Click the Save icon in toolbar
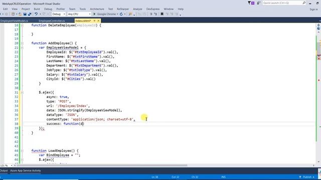The width and height of the screenshot is (321, 180). pyautogui.click(x=25, y=14)
